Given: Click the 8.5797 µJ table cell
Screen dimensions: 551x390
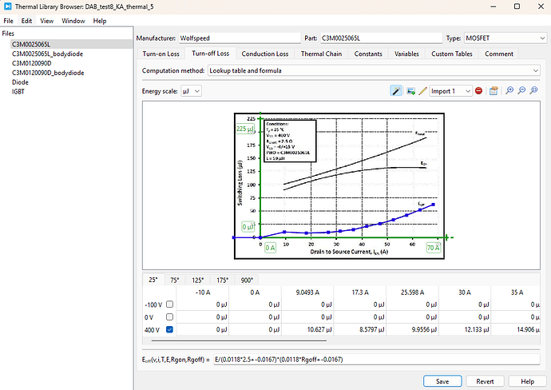Looking at the screenshot, I should click(x=360, y=329).
